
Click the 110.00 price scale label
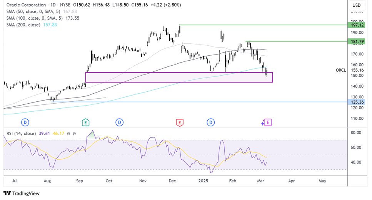click(357, 118)
